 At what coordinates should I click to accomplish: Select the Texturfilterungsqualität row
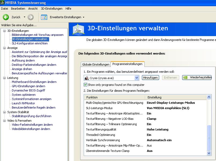(x=145, y=129)
